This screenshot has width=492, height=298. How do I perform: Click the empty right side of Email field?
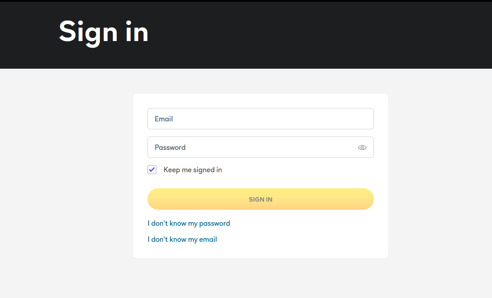point(339,119)
